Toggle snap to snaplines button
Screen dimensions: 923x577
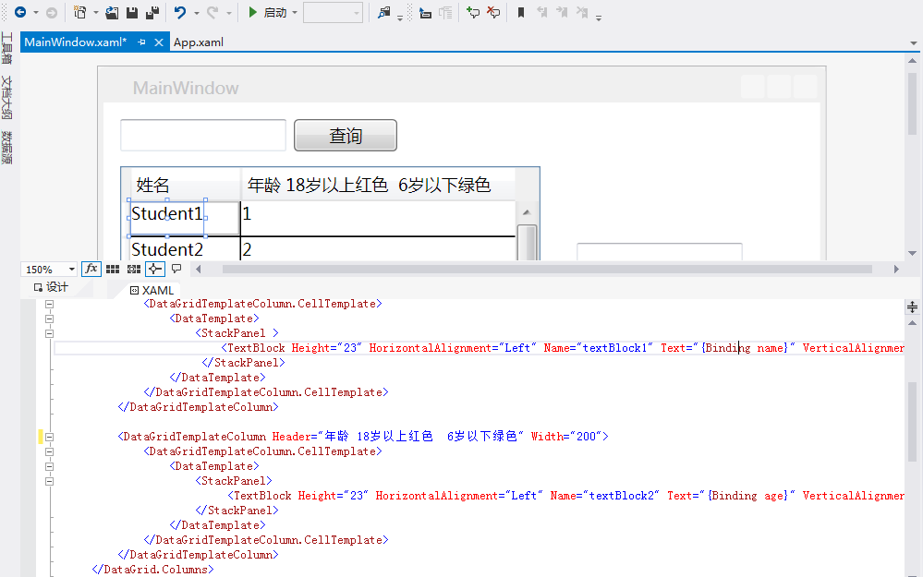pos(155,269)
